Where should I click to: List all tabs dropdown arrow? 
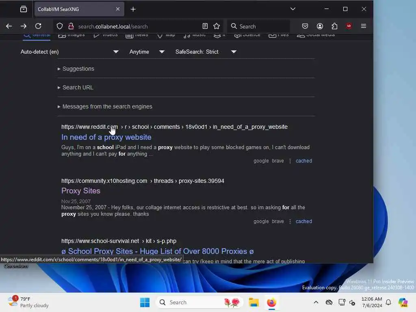(x=292, y=9)
